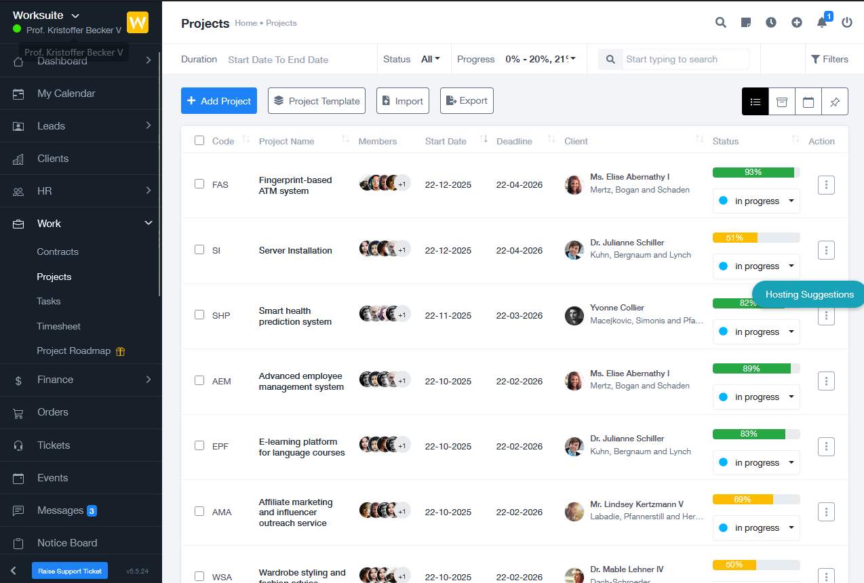Open notifications bell icon
This screenshot has width=864, height=583.
pyautogui.click(x=822, y=22)
